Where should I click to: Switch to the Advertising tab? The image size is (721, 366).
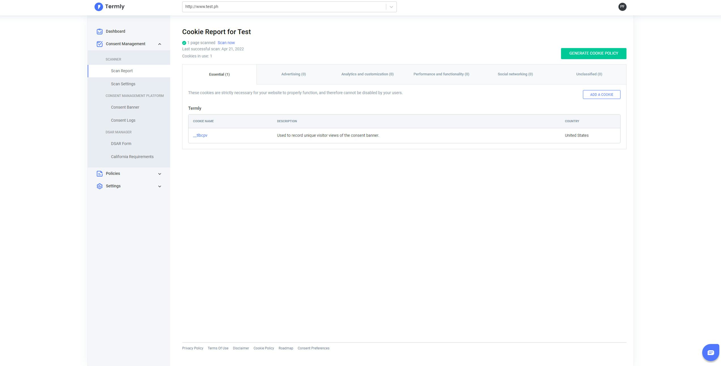(x=293, y=74)
